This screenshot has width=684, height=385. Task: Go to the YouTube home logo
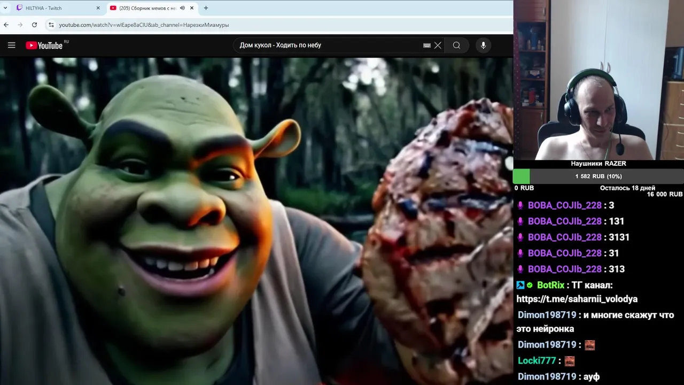click(44, 45)
